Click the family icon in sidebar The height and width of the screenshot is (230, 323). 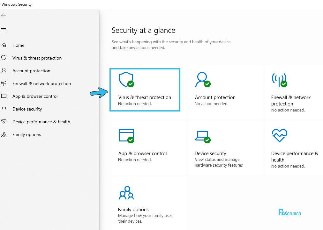point(4,134)
